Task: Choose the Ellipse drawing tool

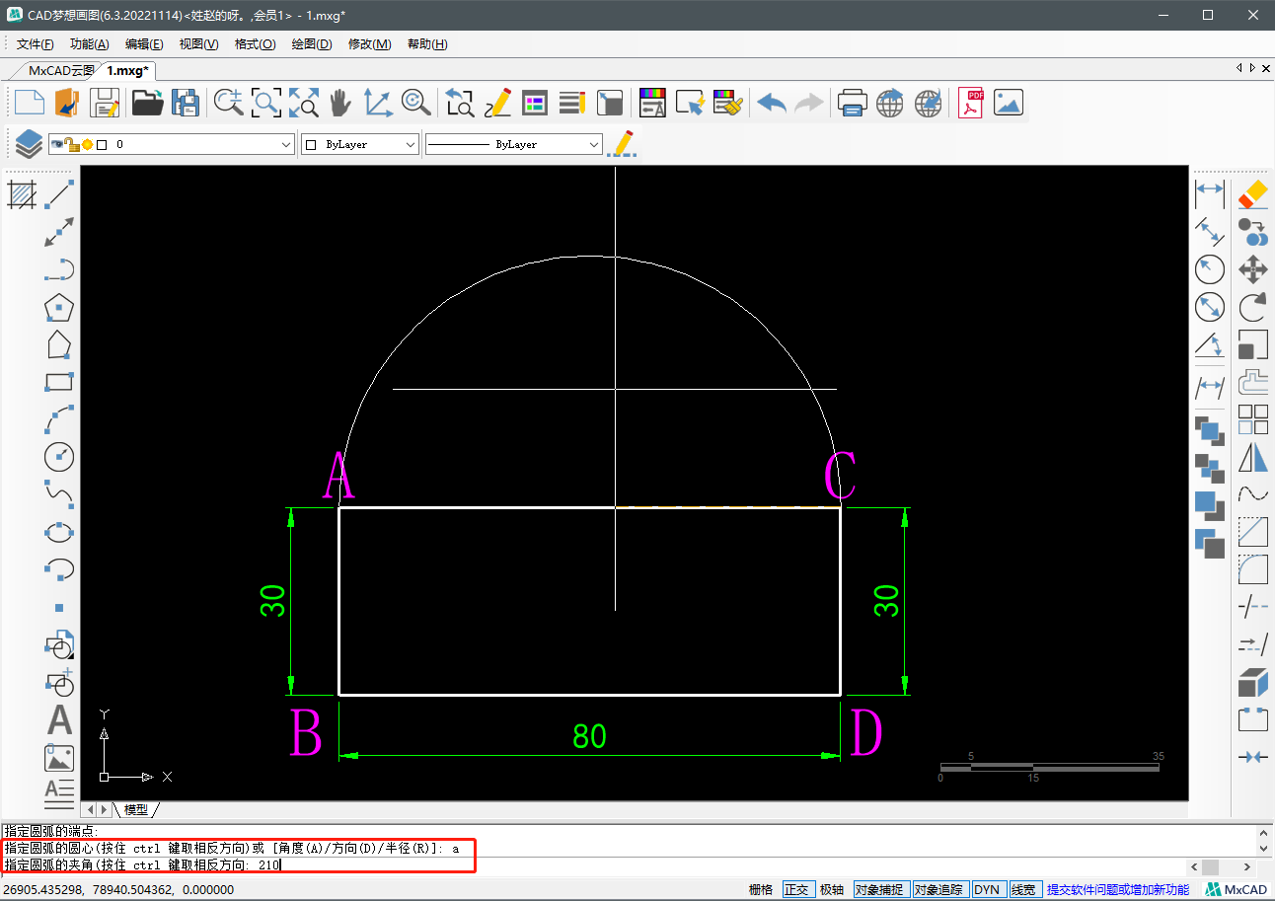Action: tap(60, 531)
